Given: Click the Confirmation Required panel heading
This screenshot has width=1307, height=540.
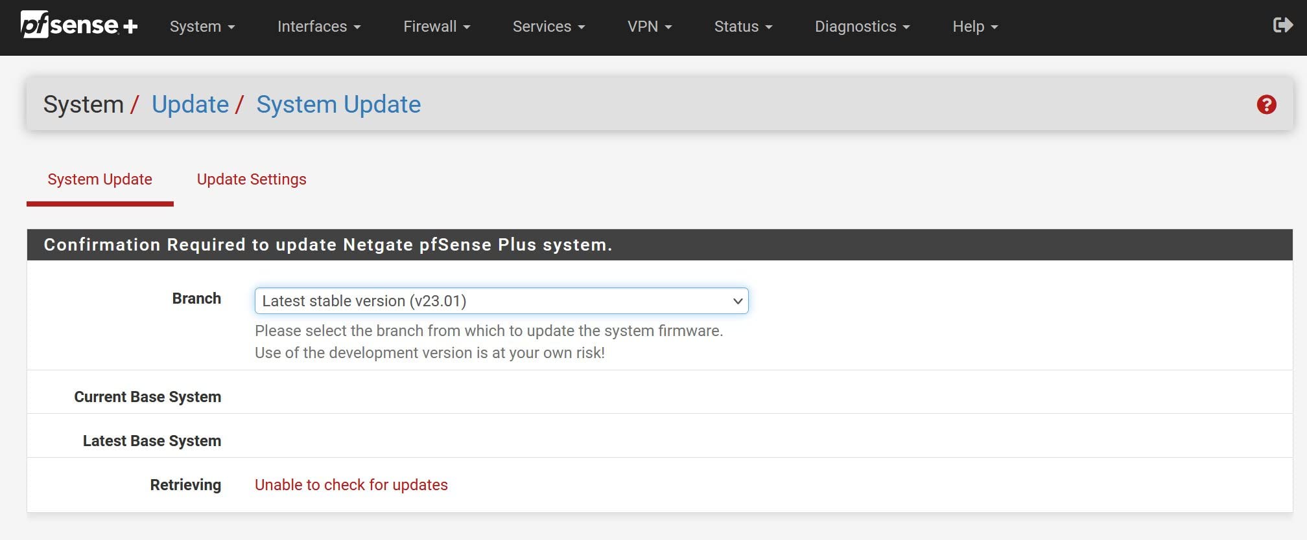Looking at the screenshot, I should click(x=327, y=245).
